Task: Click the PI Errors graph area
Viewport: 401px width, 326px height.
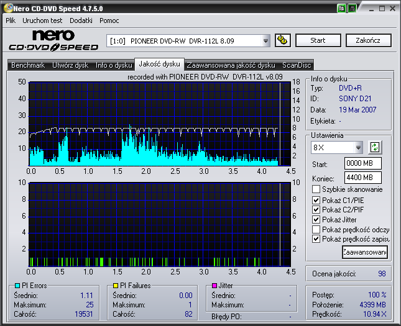Action: click(x=160, y=124)
